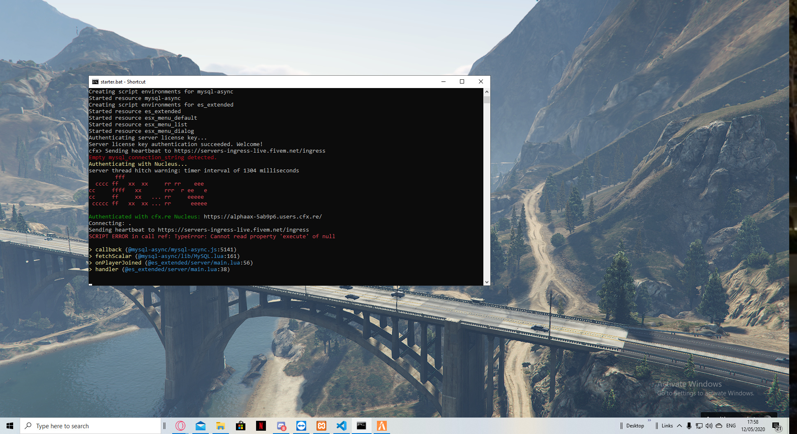Viewport: 797px width, 434px height.
Task: Click the console scrollbar down arrow
Action: click(487, 282)
